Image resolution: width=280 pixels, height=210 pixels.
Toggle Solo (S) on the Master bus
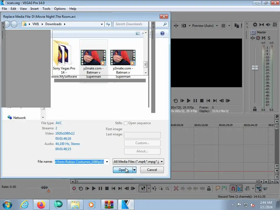pyautogui.click(x=269, y=38)
